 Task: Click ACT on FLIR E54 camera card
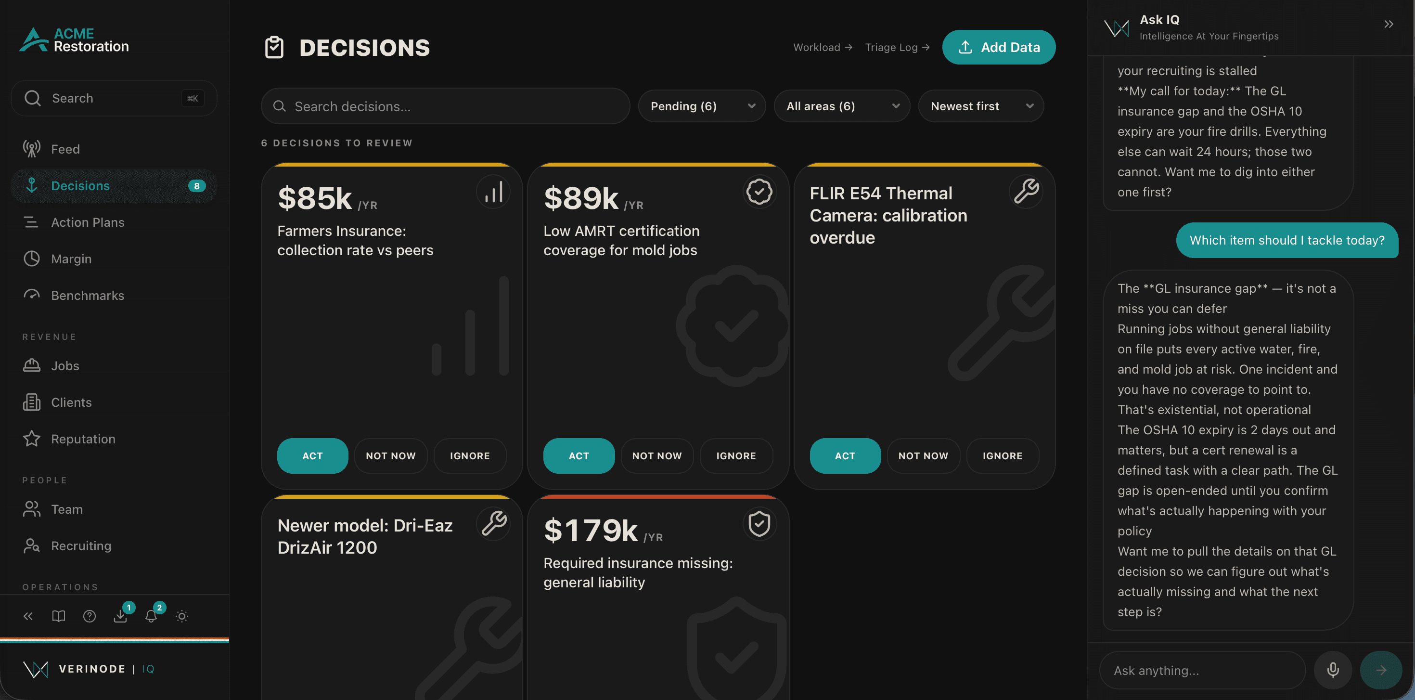tap(845, 455)
